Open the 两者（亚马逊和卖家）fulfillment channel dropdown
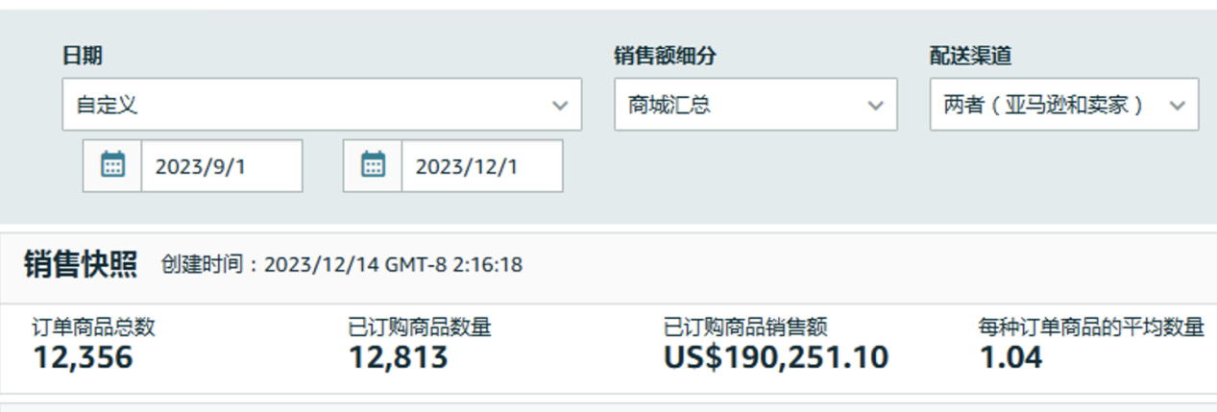 [x=1064, y=105]
